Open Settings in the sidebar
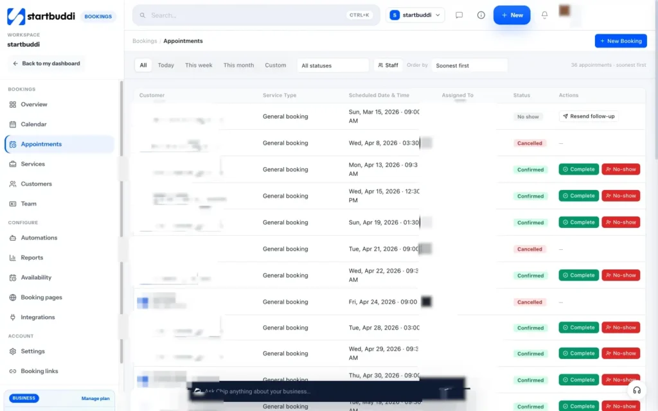This screenshot has width=658, height=411. 33,351
